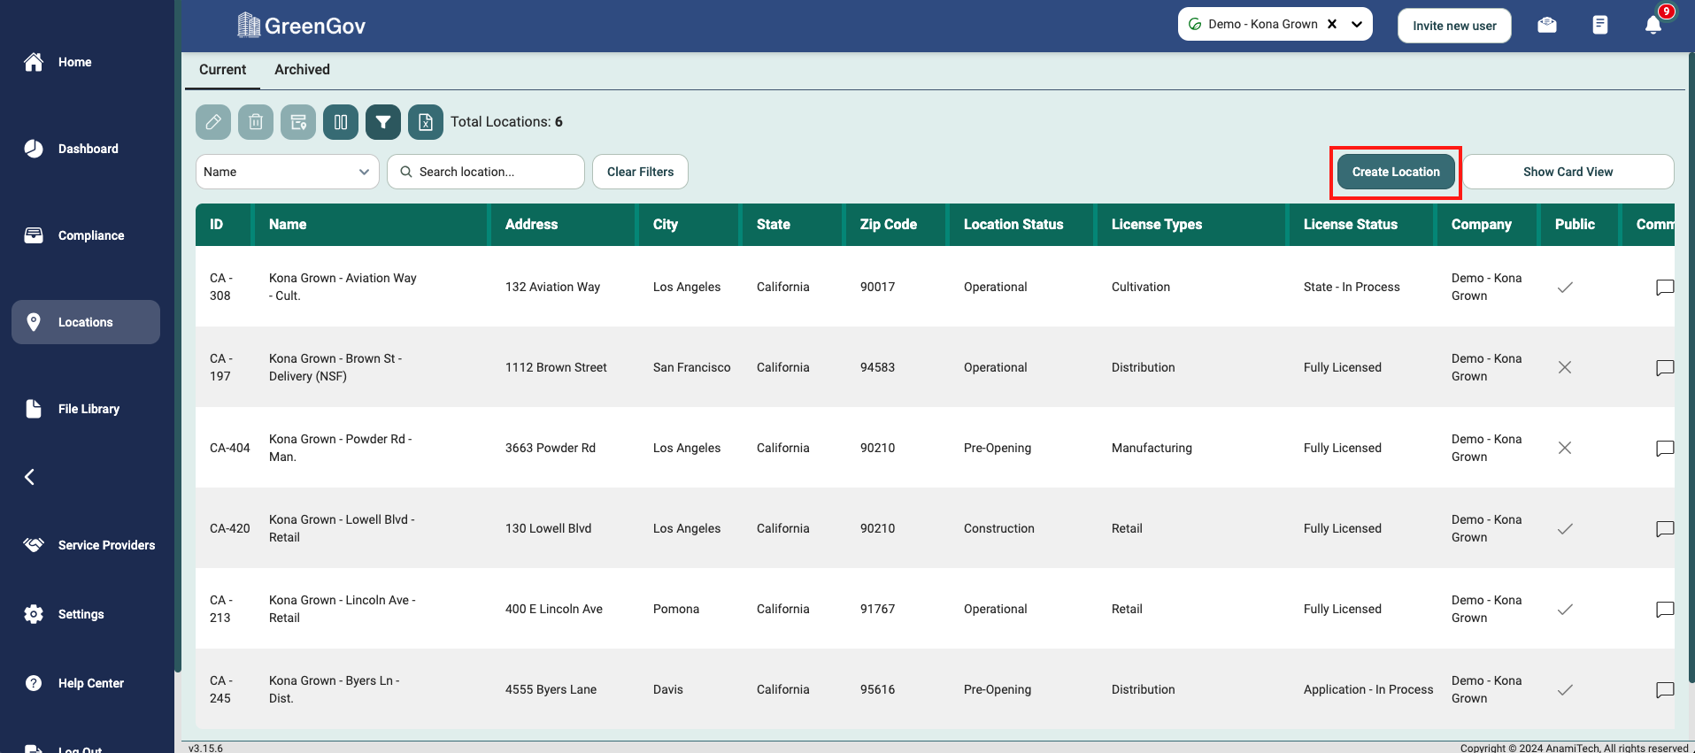Switch to the Archived tab

pyautogui.click(x=302, y=70)
